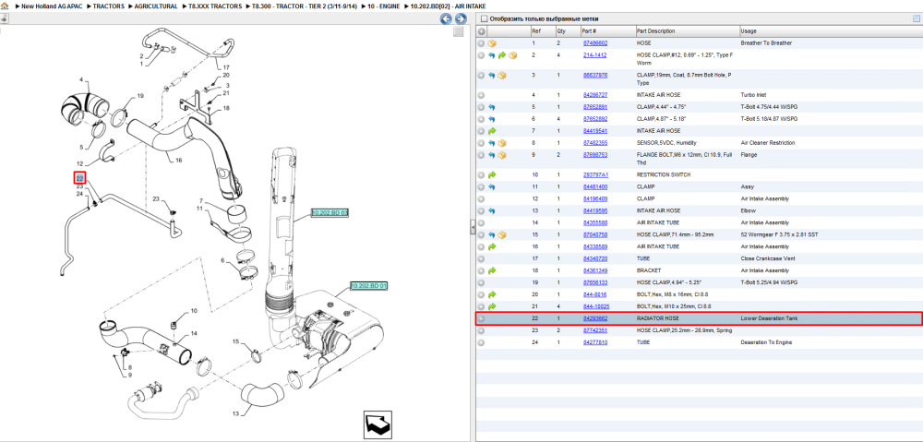Open part number link 84286727
This screenshot has width=923, height=442.
[x=594, y=95]
